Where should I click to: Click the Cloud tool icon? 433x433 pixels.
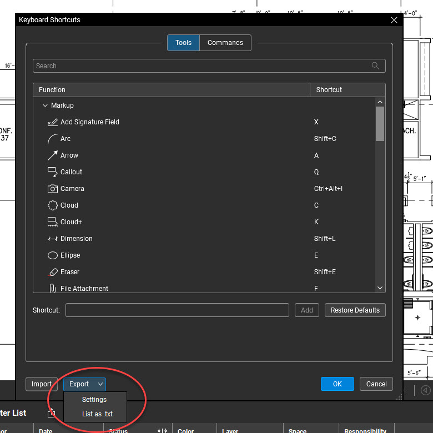pos(53,205)
